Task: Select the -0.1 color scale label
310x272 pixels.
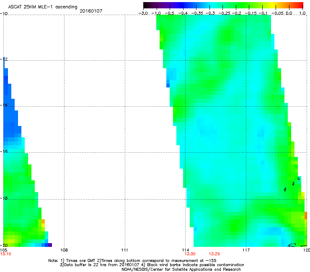Action: tap(263, 13)
